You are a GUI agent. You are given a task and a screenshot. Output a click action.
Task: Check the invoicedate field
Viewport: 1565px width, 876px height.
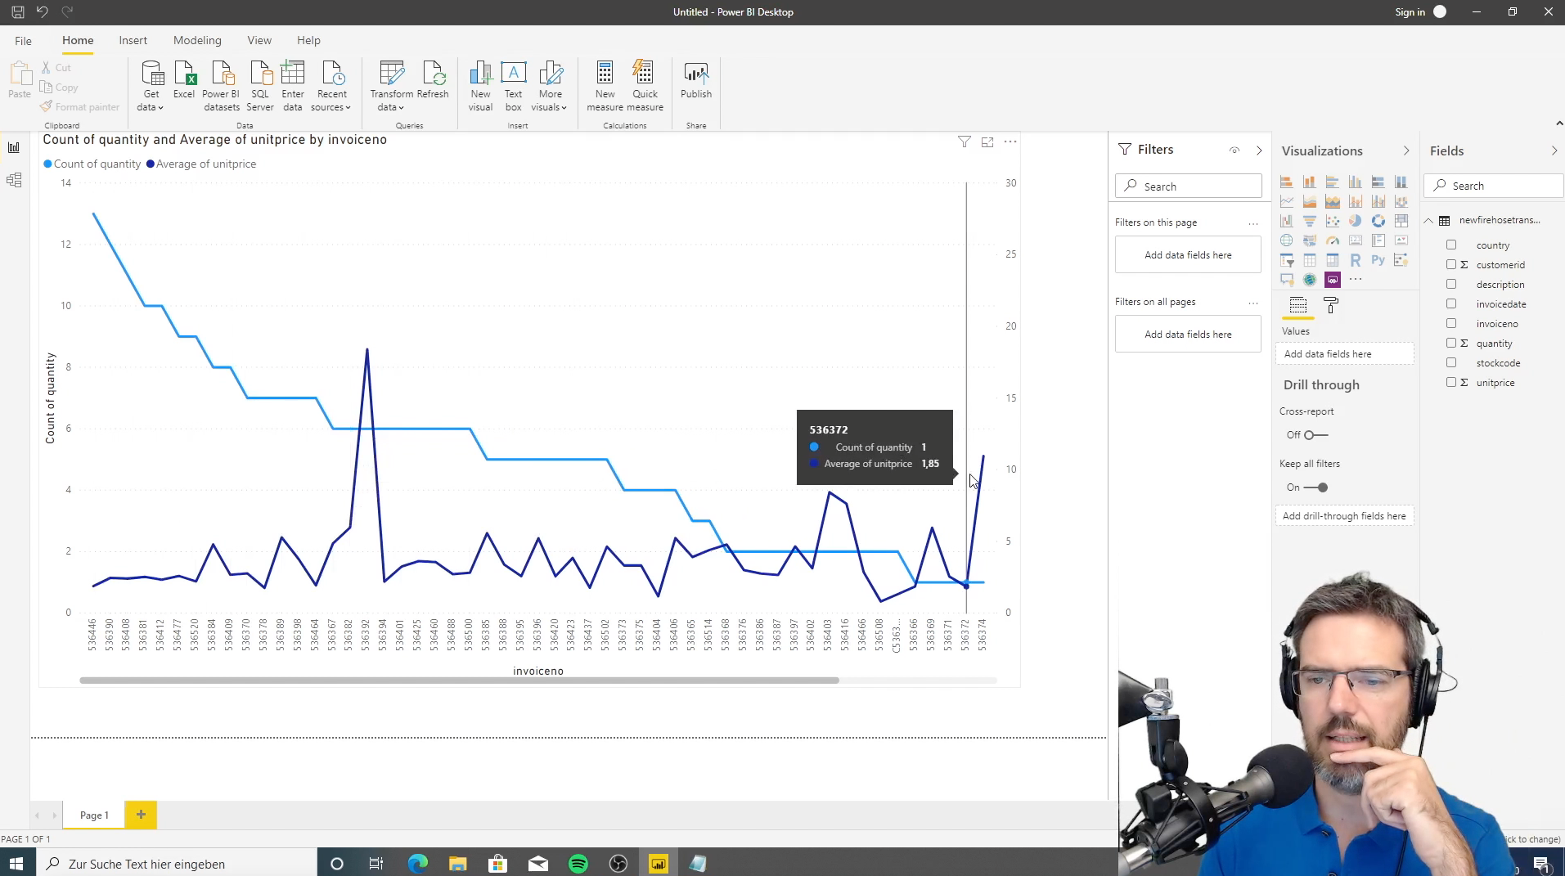click(1451, 303)
